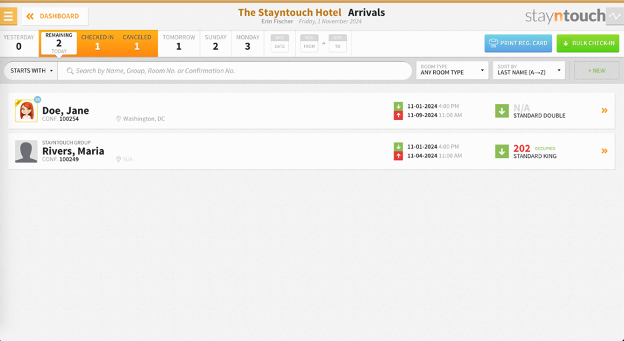Click the green arrival arrow for Jane Doe's dates

point(398,106)
